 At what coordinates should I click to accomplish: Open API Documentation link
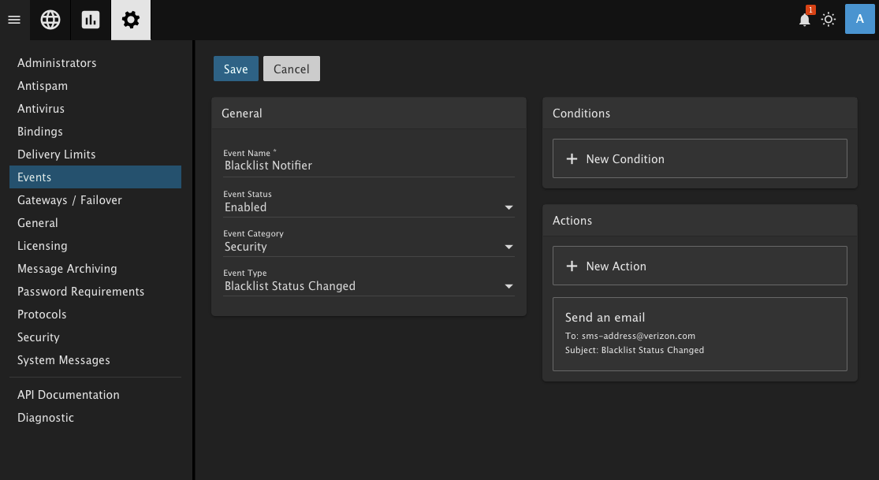[69, 395]
